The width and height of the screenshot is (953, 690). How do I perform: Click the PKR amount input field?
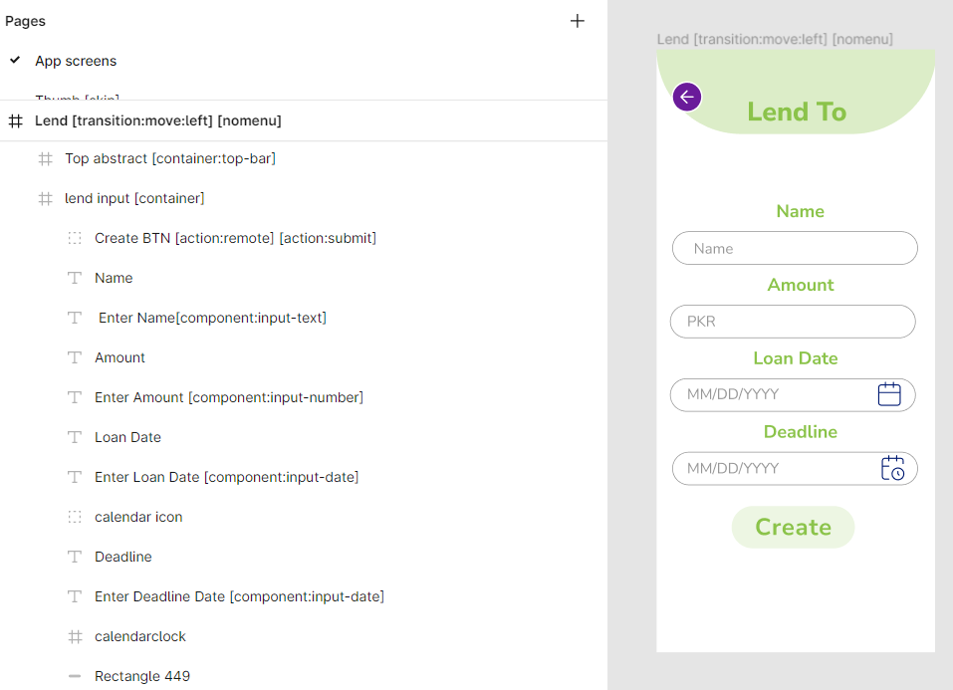793,322
